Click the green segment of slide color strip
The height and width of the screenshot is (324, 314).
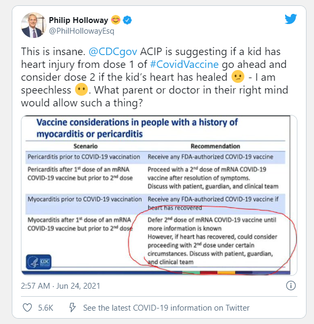coord(191,273)
